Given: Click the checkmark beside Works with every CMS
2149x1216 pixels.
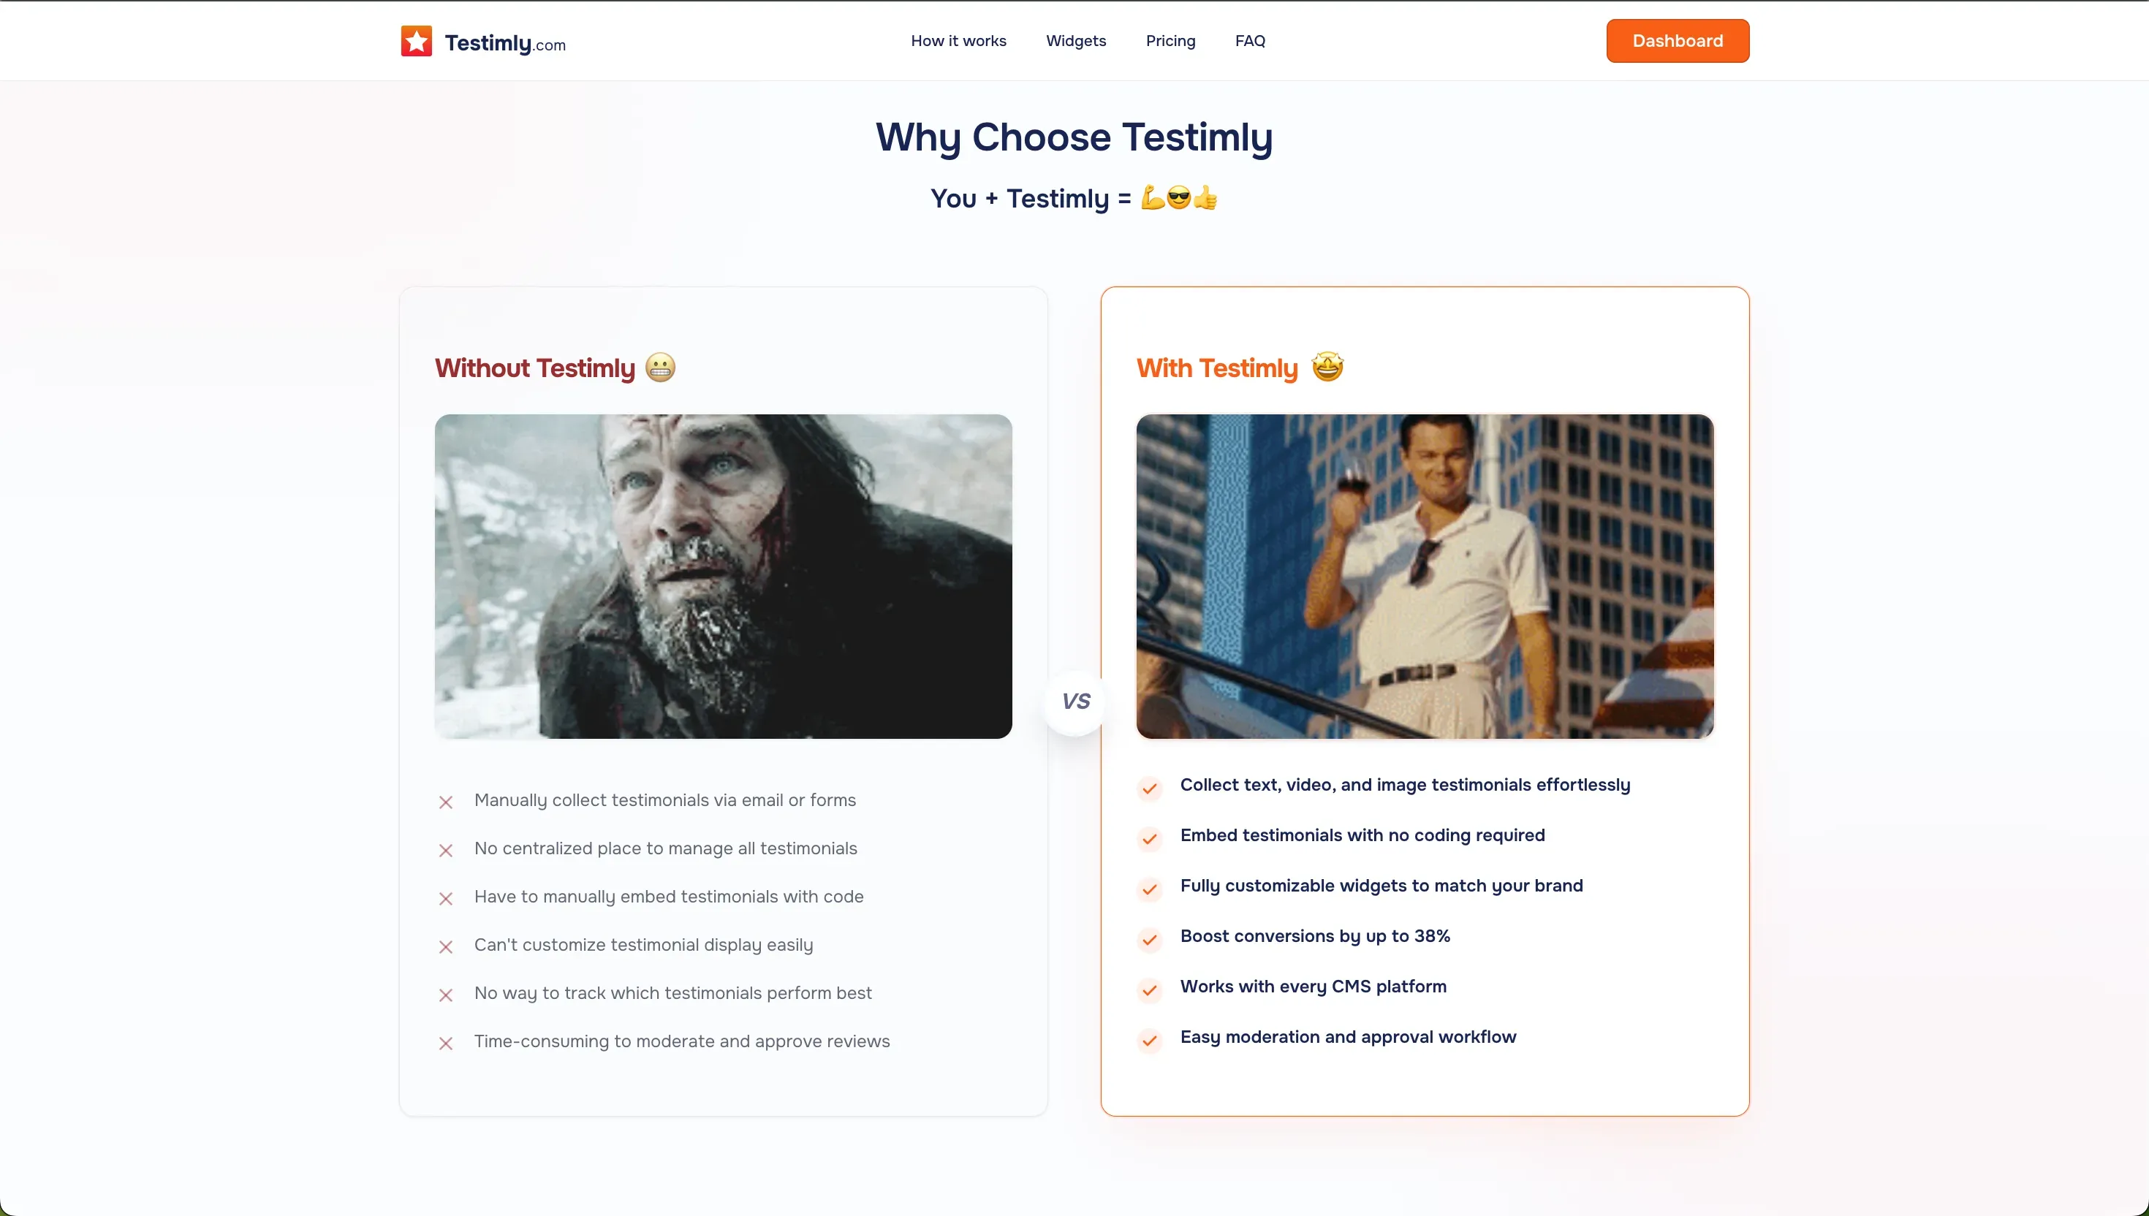Looking at the screenshot, I should click(x=1150, y=989).
